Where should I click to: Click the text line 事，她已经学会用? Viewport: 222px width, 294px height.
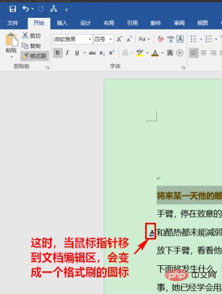[x=189, y=288]
